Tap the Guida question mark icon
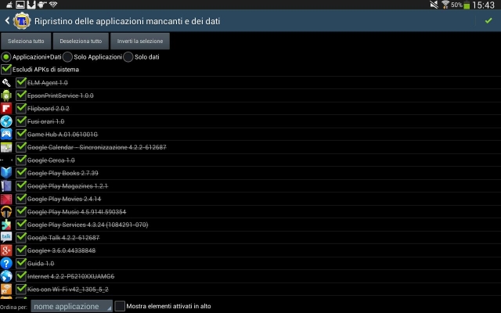Image resolution: width=501 pixels, height=313 pixels. coord(6,263)
